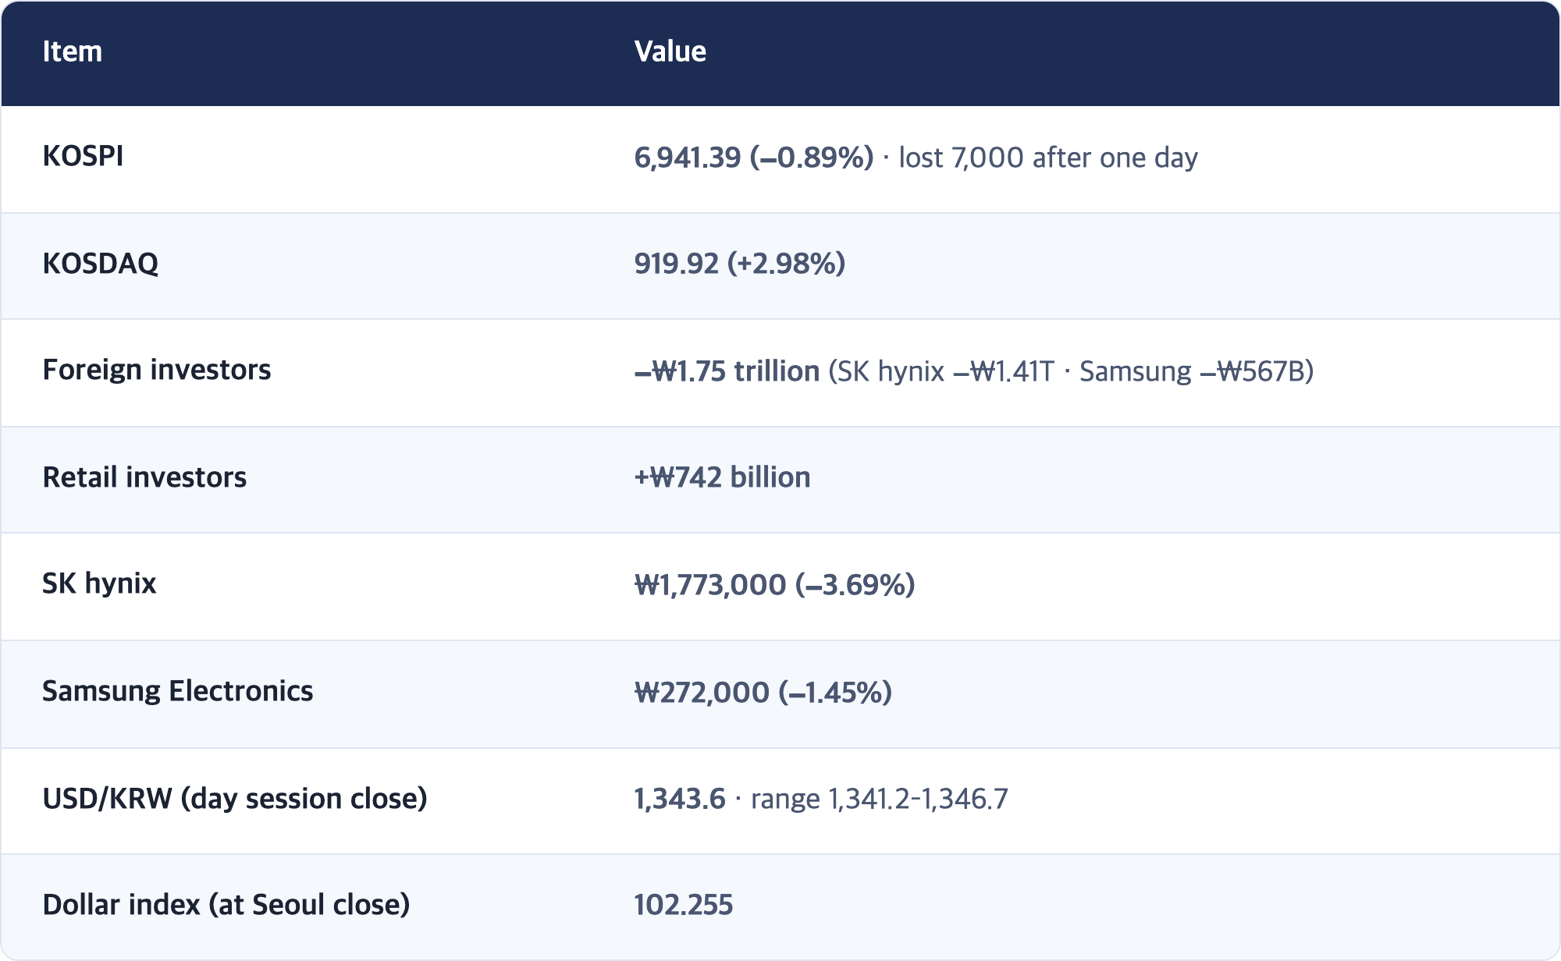Viewport: 1561px width, 961px height.
Task: Select the 'KOSDAQ' row label
Action: point(100,264)
